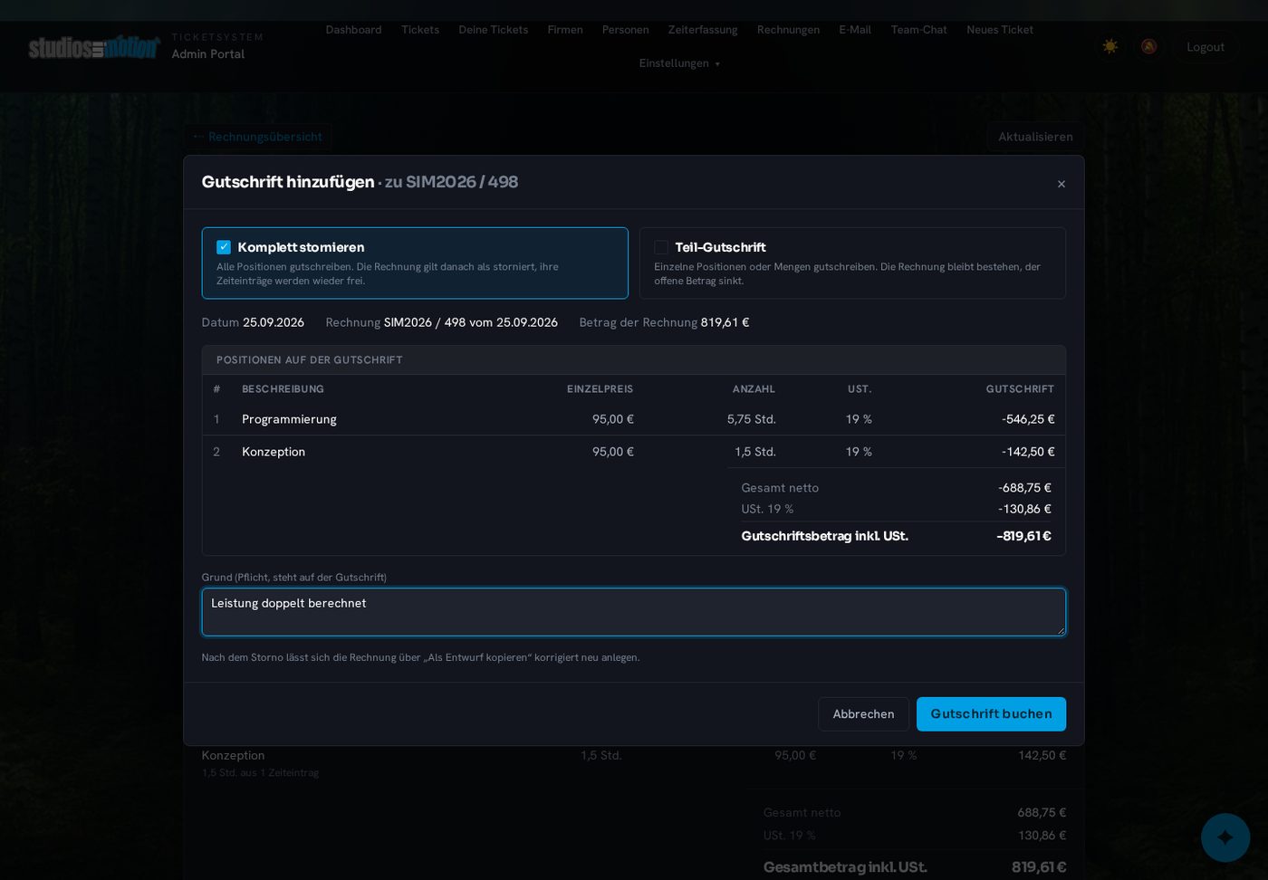Open the Dashboard menu item
The width and height of the screenshot is (1268, 880).
tap(353, 30)
